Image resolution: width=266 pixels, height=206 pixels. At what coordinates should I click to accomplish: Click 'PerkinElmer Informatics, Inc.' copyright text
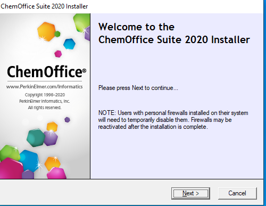[x=45, y=101]
